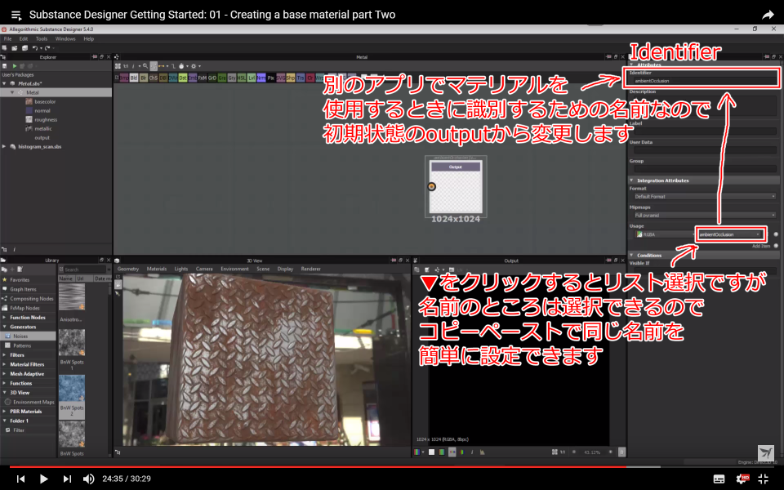Viewport: 784px width, 490px height.
Task: Click the Redo arrow in main toolbar
Action: click(x=47, y=48)
